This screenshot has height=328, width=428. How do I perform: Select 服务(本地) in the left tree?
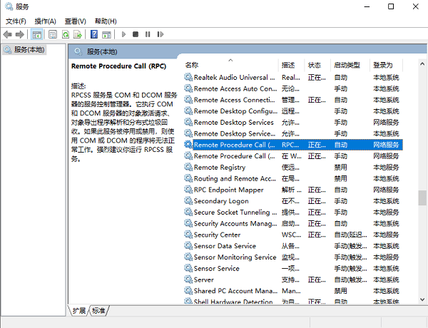(28, 50)
